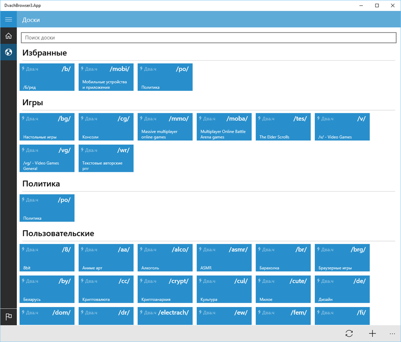
Task: Select the globe boards icon in sidebar
Action: pyautogui.click(x=8, y=52)
